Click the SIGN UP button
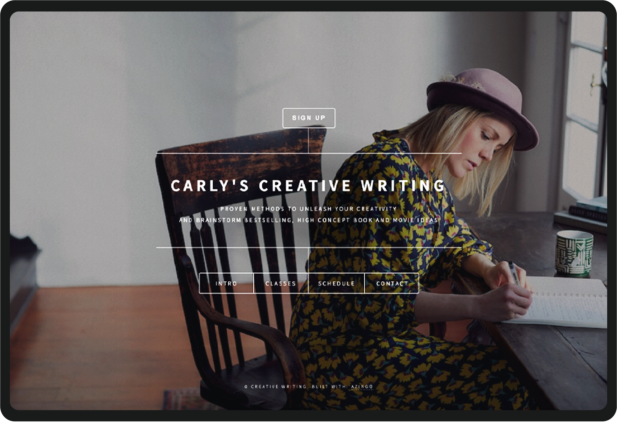Image resolution: width=617 pixels, height=424 pixels. tap(309, 118)
